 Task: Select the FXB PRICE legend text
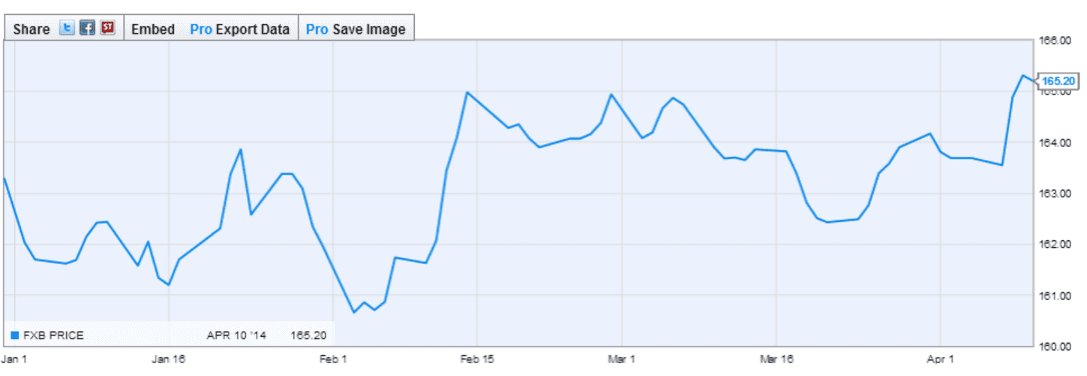[x=53, y=335]
